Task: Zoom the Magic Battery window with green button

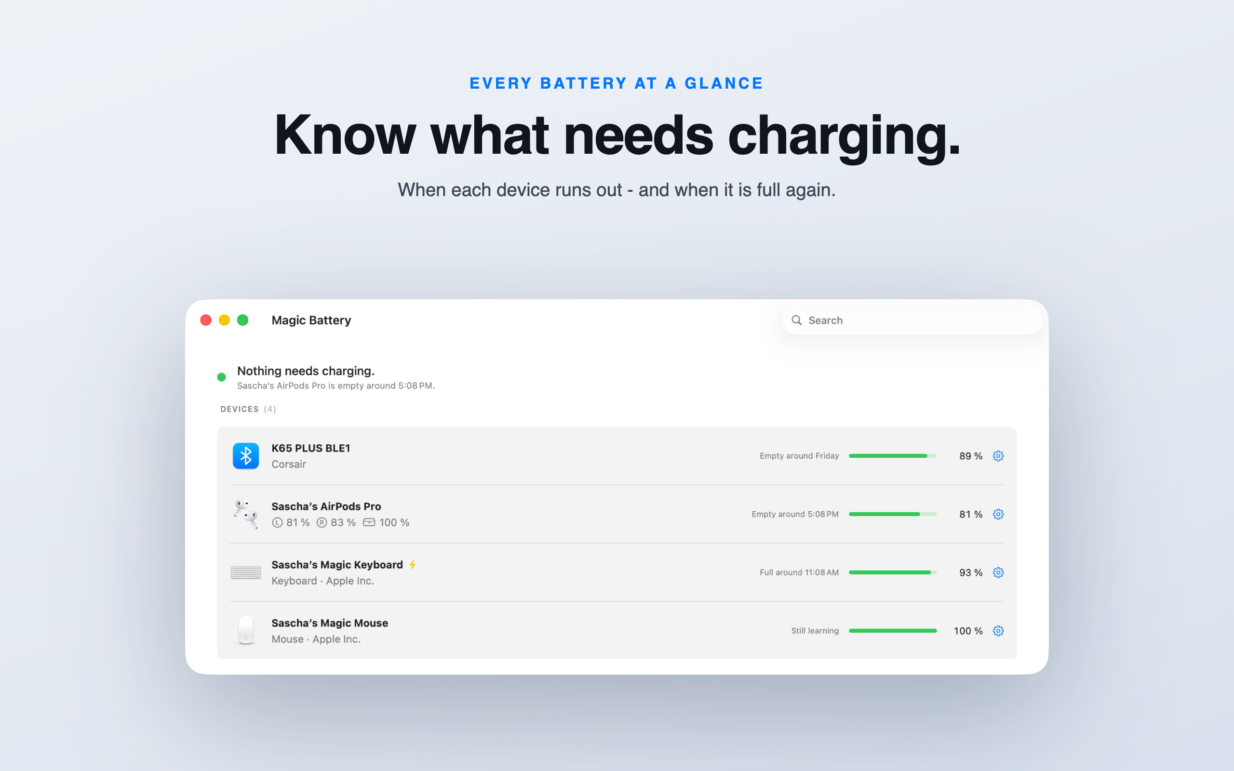Action: coord(243,320)
